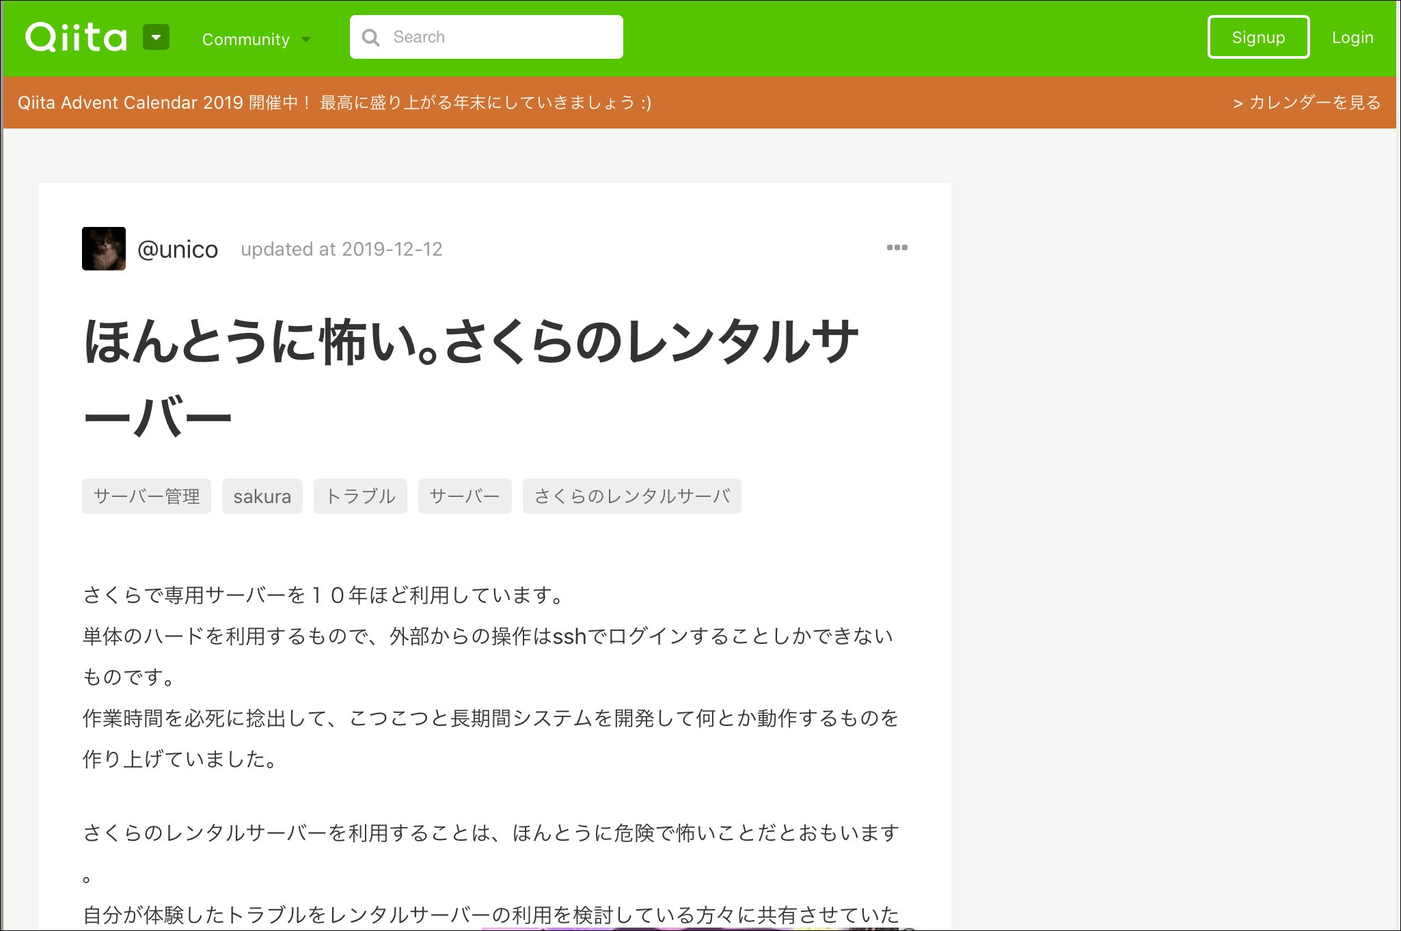Select the トラブル tag
This screenshot has width=1401, height=931.
(x=360, y=496)
